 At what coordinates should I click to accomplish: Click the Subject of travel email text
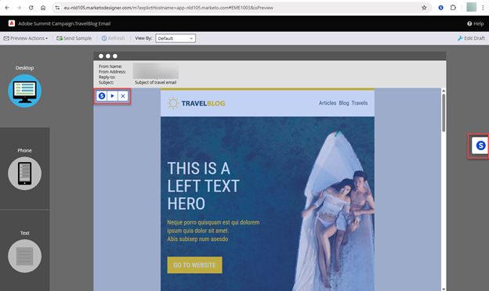point(156,82)
